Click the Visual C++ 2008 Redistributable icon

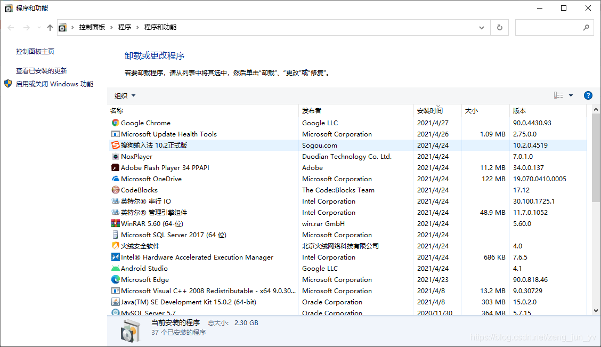click(116, 290)
